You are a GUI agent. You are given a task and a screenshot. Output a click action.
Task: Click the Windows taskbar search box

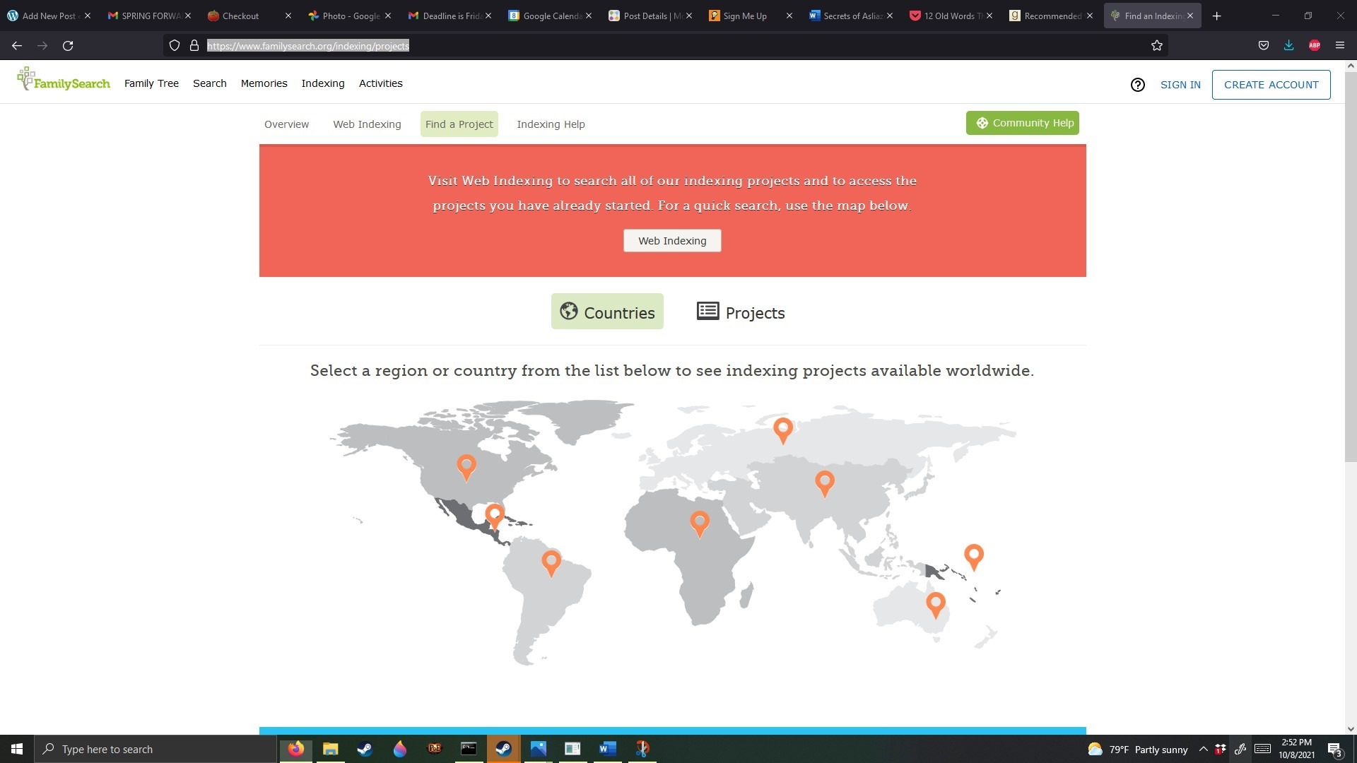click(x=155, y=750)
